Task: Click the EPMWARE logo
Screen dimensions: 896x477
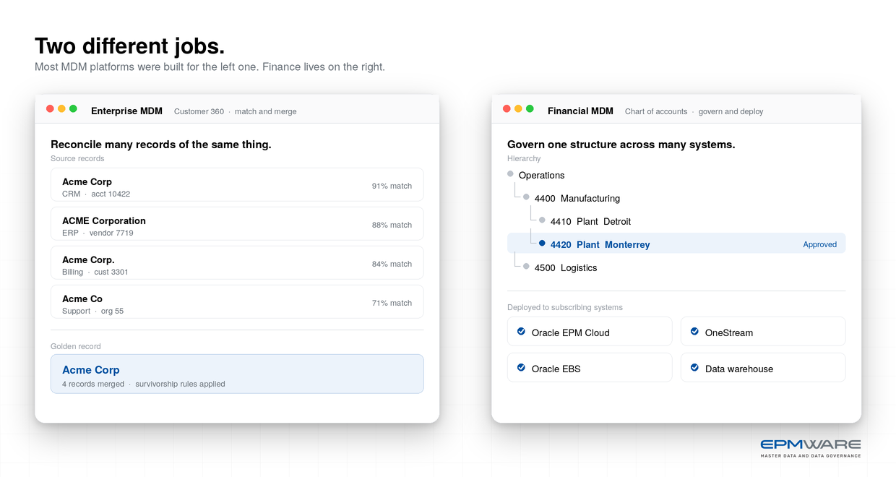Action: pyautogui.click(x=811, y=448)
